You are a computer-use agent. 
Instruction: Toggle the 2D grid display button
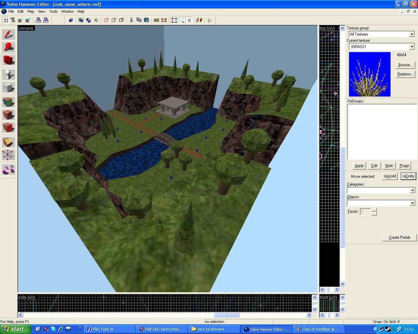click(6, 20)
